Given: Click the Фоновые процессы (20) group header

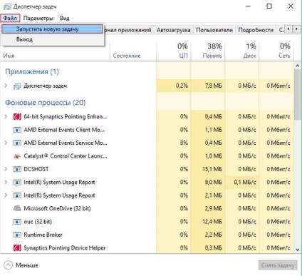Looking at the screenshot, I should [46, 103].
